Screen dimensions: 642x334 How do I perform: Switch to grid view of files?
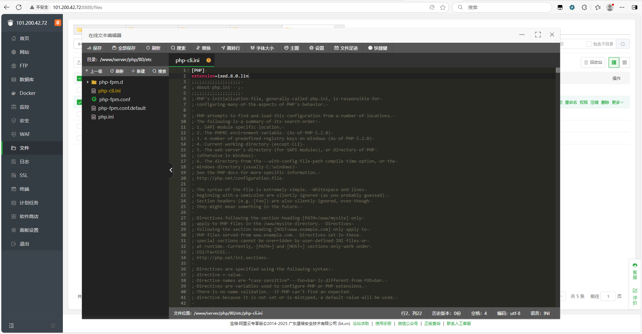tap(625, 62)
